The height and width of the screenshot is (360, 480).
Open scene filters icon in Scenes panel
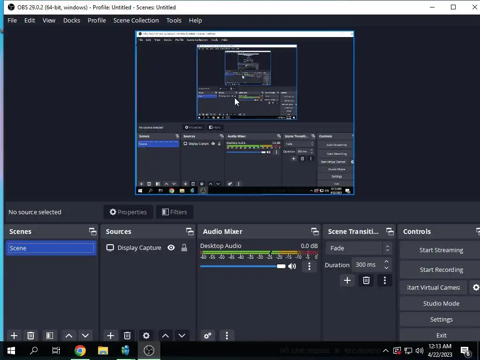[x=50, y=336]
